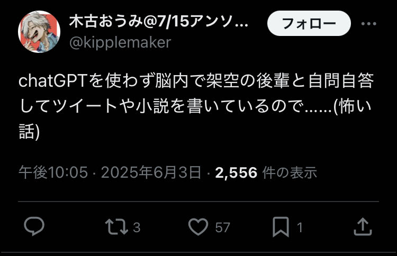The image size is (397, 256).
Task: Bookmark the post via the bookmark icon
Action: coord(281,227)
